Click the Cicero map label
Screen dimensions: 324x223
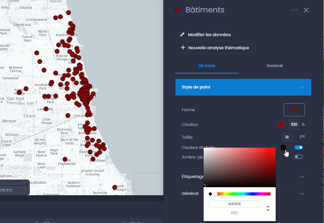coord(29,116)
